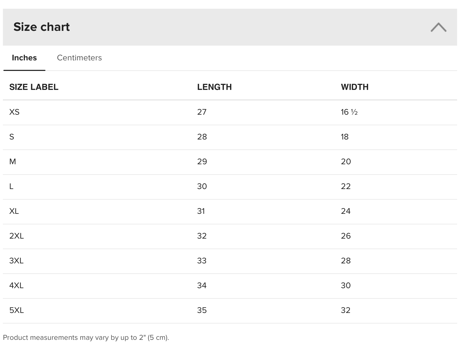Click the M width value 20
Viewport: 460px width, 348px height.
coord(346,162)
